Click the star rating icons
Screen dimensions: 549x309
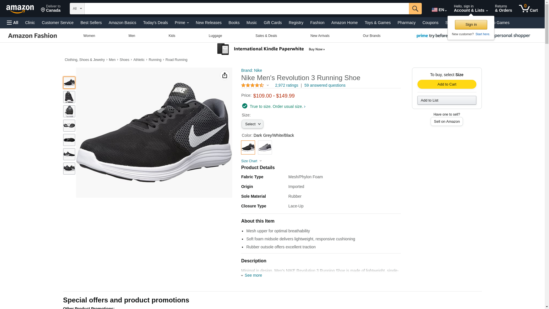coord(252,85)
